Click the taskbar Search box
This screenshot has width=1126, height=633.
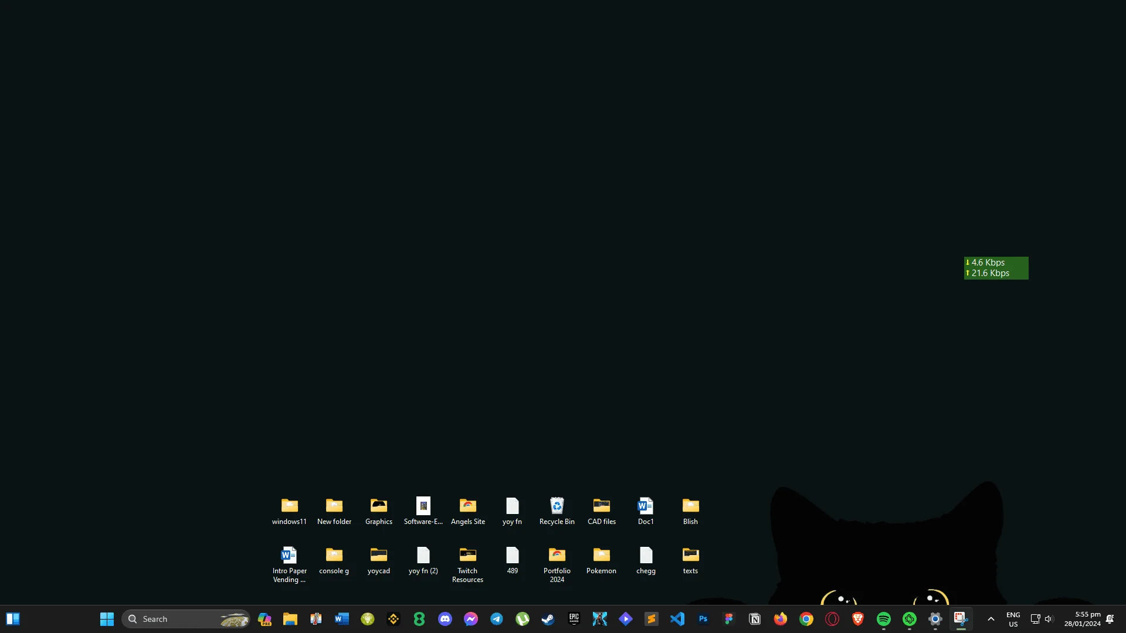(185, 619)
